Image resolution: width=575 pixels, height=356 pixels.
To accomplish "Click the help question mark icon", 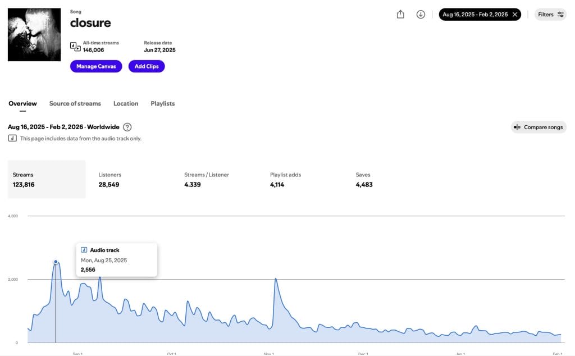I will point(127,127).
